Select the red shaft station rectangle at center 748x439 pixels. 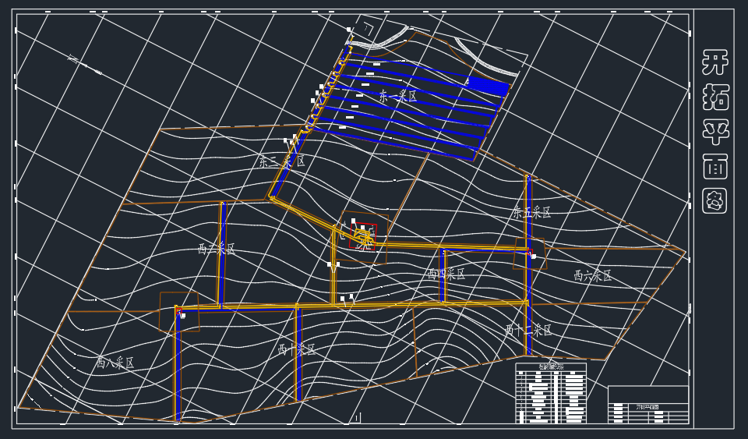click(363, 236)
